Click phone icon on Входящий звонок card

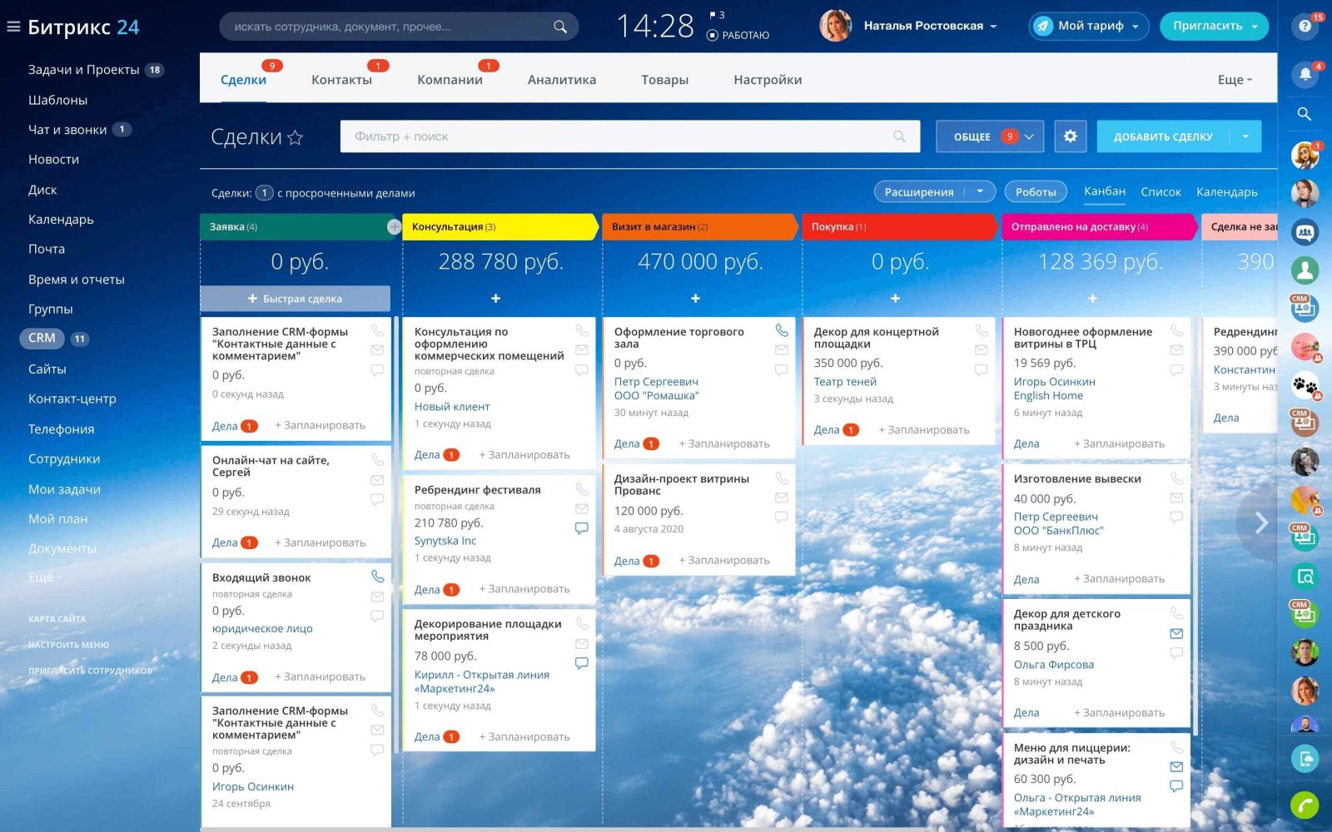(377, 576)
